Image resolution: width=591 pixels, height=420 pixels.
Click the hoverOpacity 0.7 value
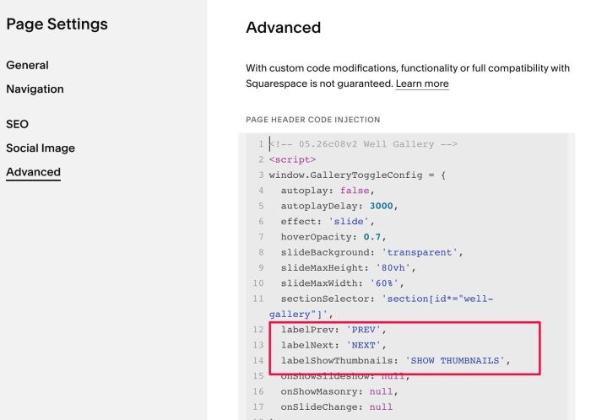point(372,237)
